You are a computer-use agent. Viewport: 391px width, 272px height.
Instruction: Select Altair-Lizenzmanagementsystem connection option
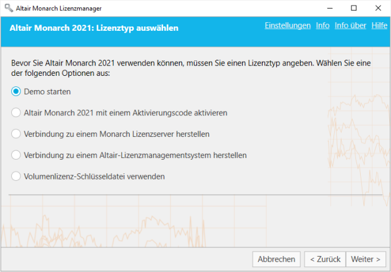click(16, 155)
